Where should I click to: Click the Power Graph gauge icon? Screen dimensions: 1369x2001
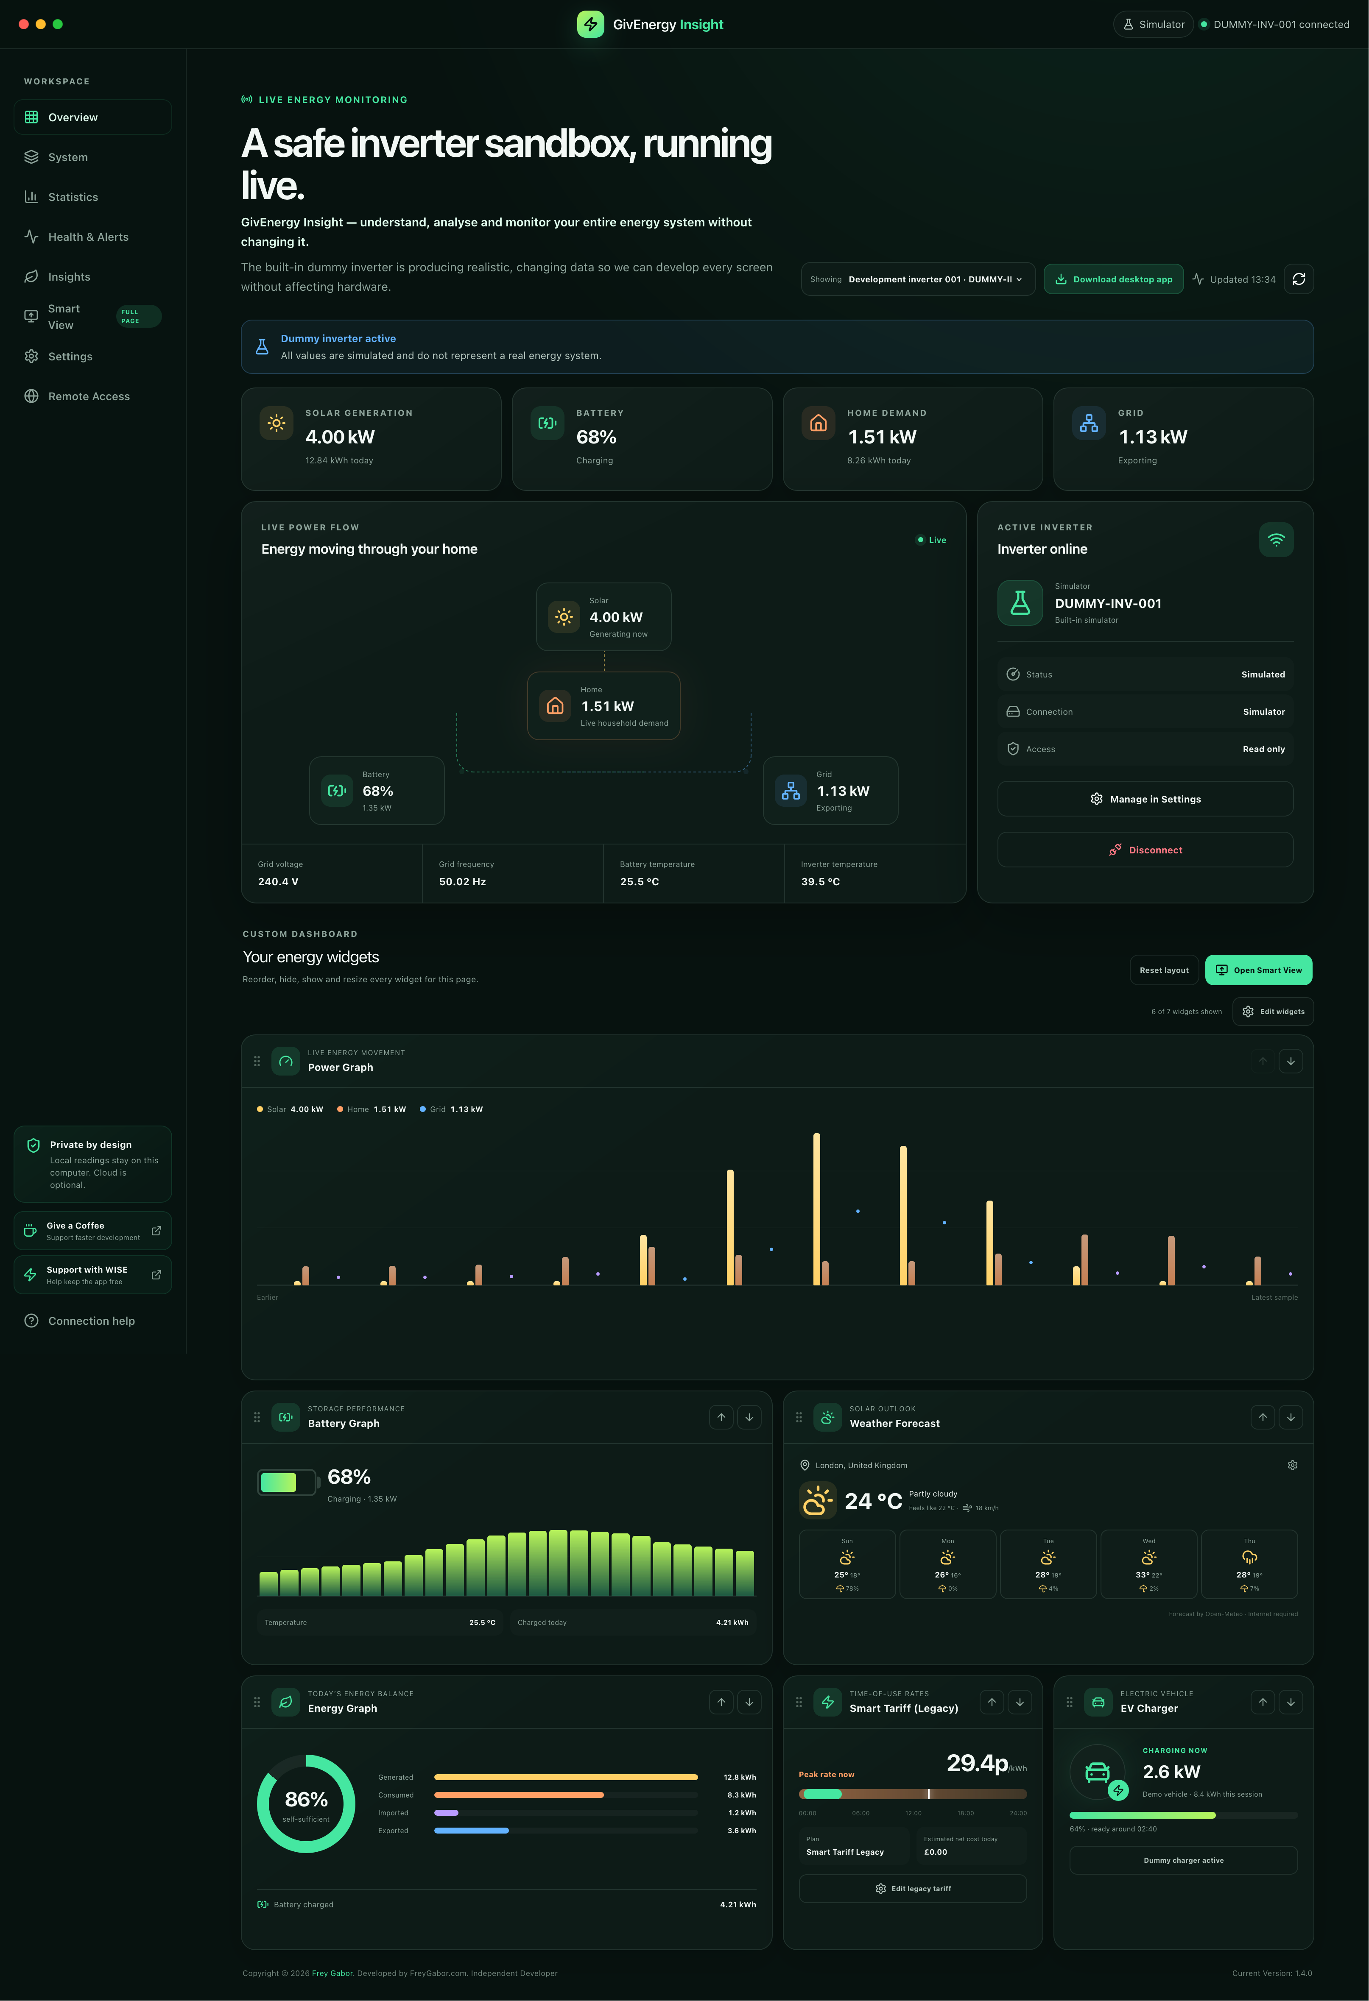[x=286, y=1062]
